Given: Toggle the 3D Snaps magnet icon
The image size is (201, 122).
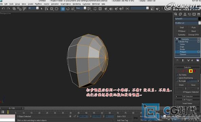Looking at the screenshot, I should [106, 8].
